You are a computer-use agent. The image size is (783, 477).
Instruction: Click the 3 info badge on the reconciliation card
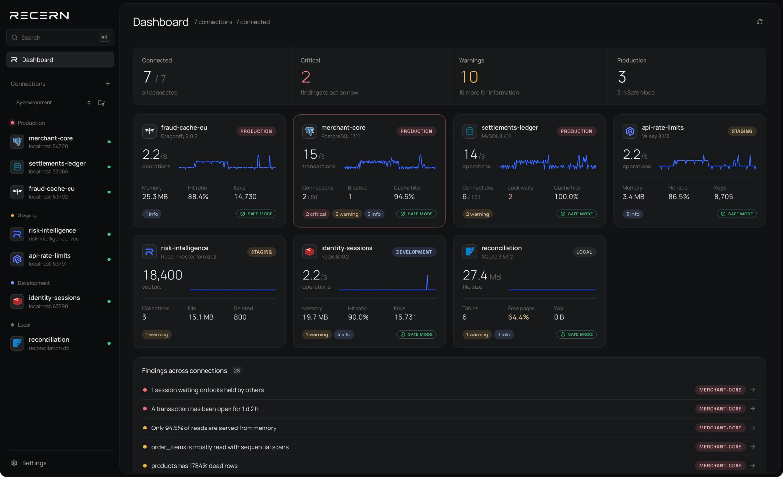click(504, 334)
